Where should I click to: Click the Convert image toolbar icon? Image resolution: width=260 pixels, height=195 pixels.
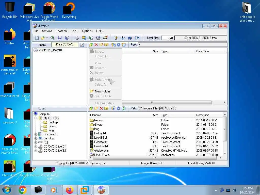[x=91, y=38]
